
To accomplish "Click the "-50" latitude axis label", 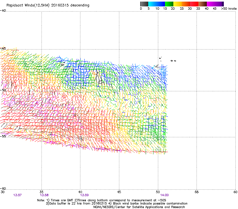I will [3, 90].
